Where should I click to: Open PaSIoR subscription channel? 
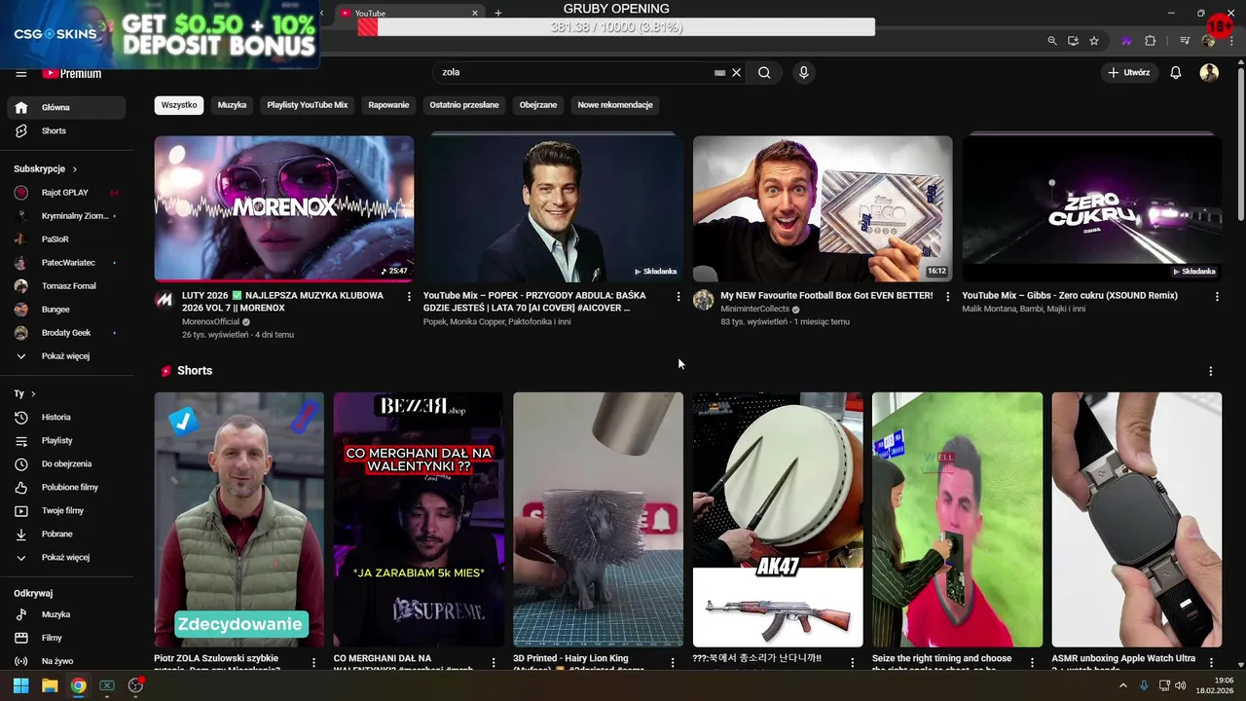[66, 240]
